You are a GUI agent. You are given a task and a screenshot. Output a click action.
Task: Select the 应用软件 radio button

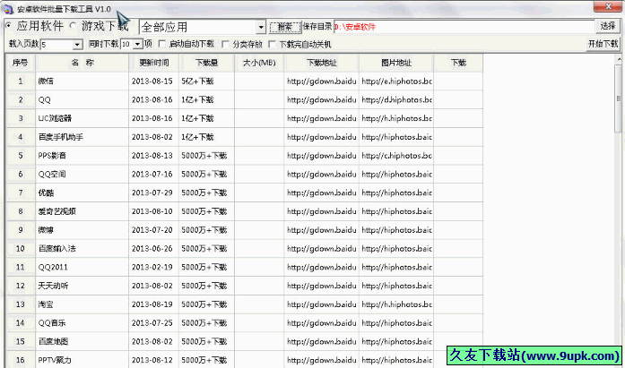(x=8, y=26)
